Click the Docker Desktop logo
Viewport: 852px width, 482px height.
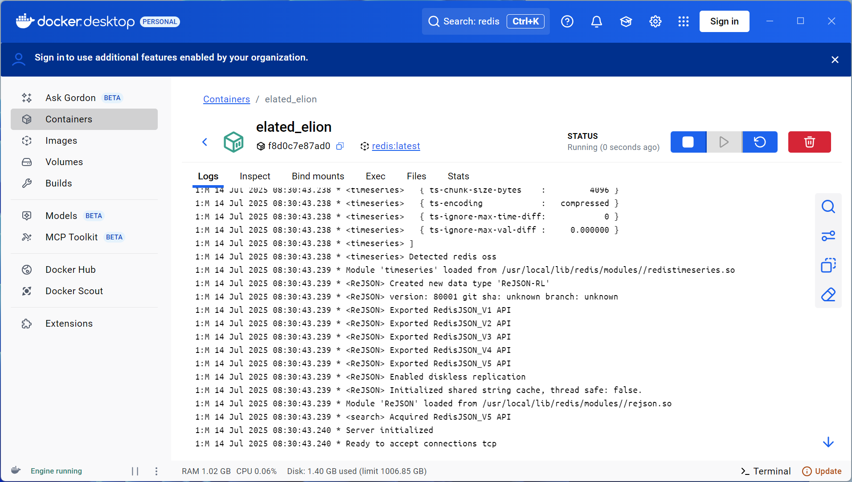(75, 21)
